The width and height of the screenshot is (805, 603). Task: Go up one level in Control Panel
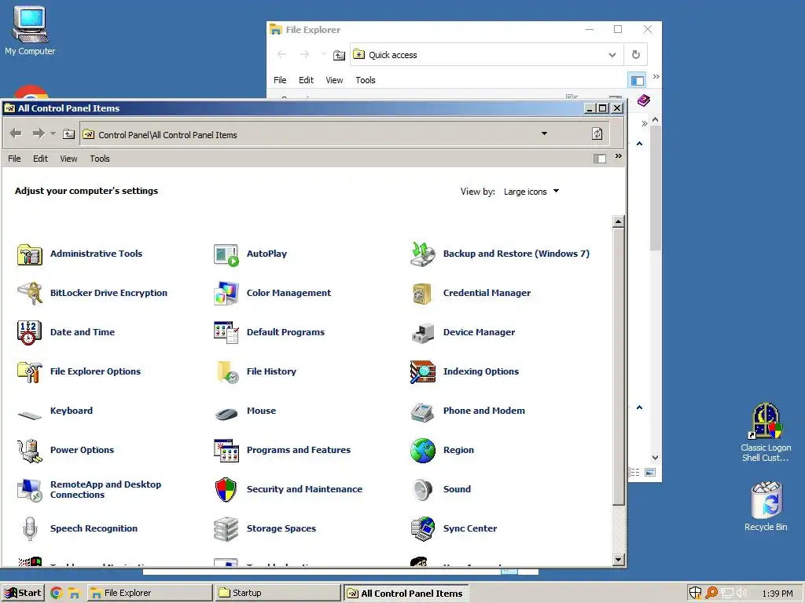[x=69, y=134]
